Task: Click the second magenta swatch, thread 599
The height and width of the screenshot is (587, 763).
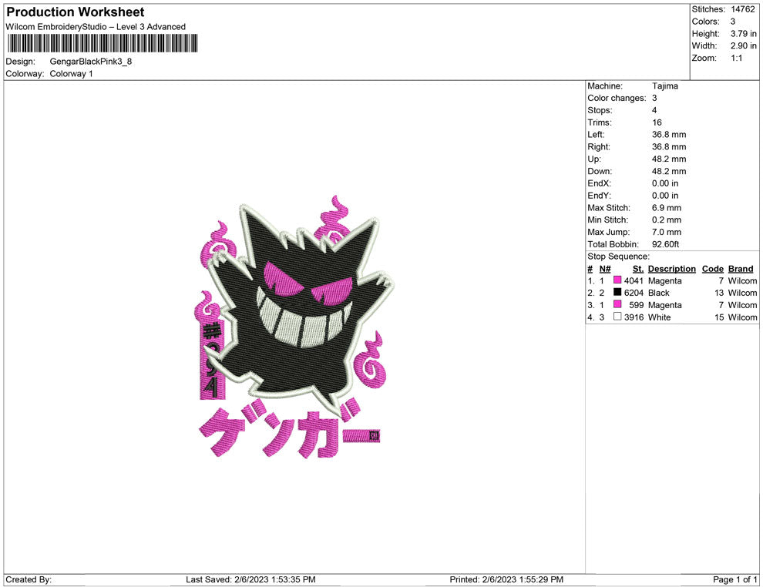Action: coord(617,305)
